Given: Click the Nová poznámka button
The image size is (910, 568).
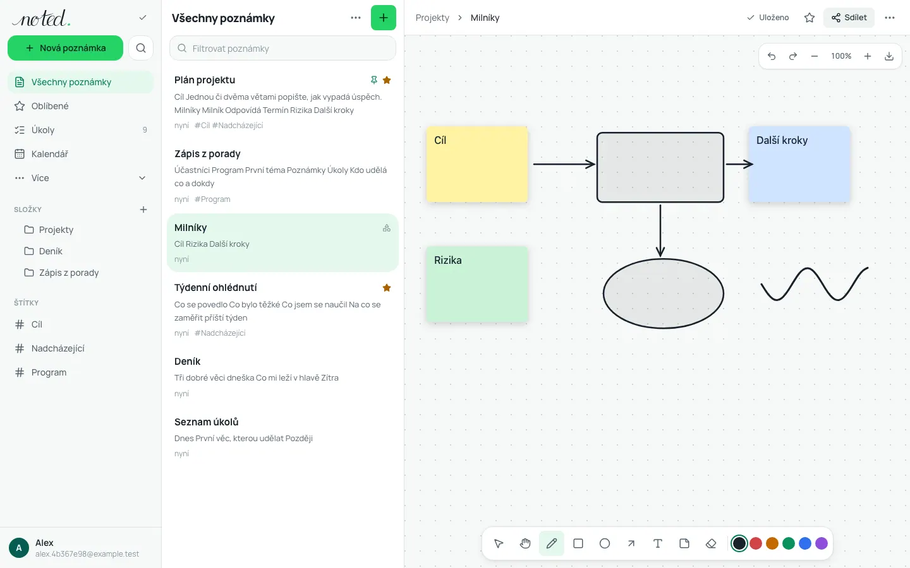Looking at the screenshot, I should pos(65,48).
